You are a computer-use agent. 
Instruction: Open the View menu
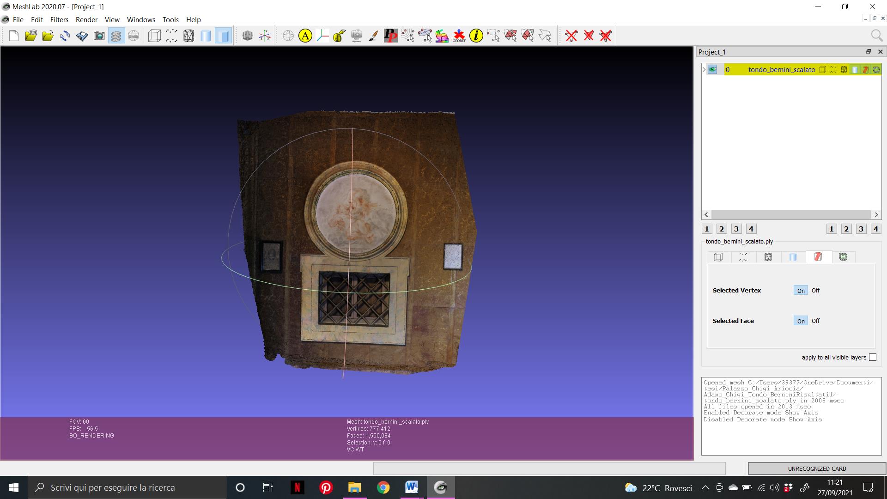pos(112,19)
